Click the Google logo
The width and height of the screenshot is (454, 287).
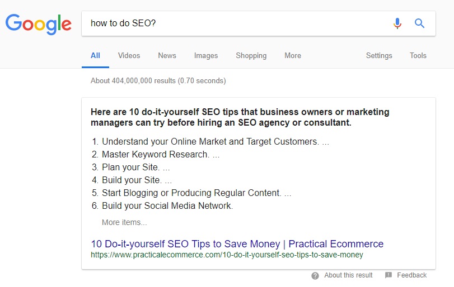(38, 24)
